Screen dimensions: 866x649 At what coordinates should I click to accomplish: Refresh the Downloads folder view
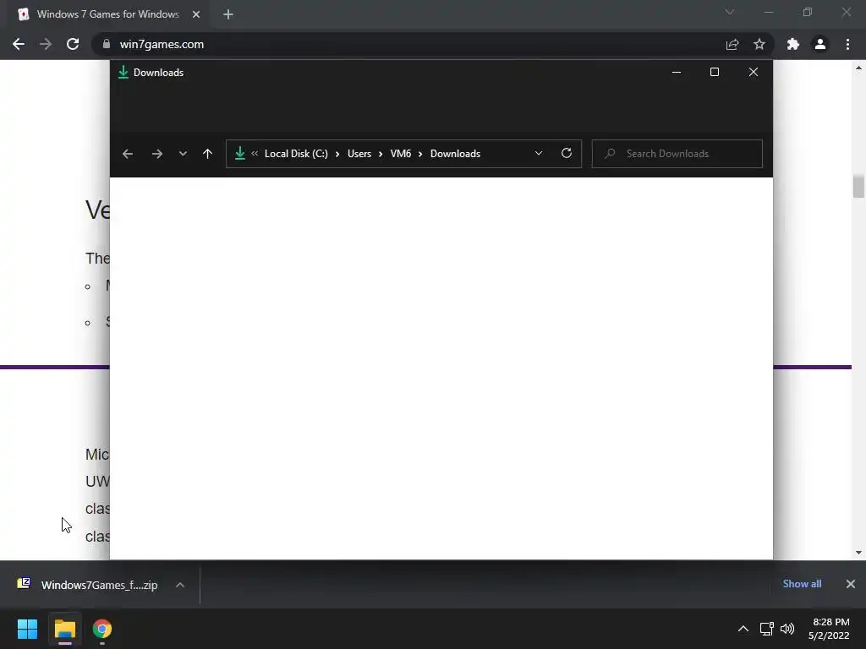(x=566, y=154)
